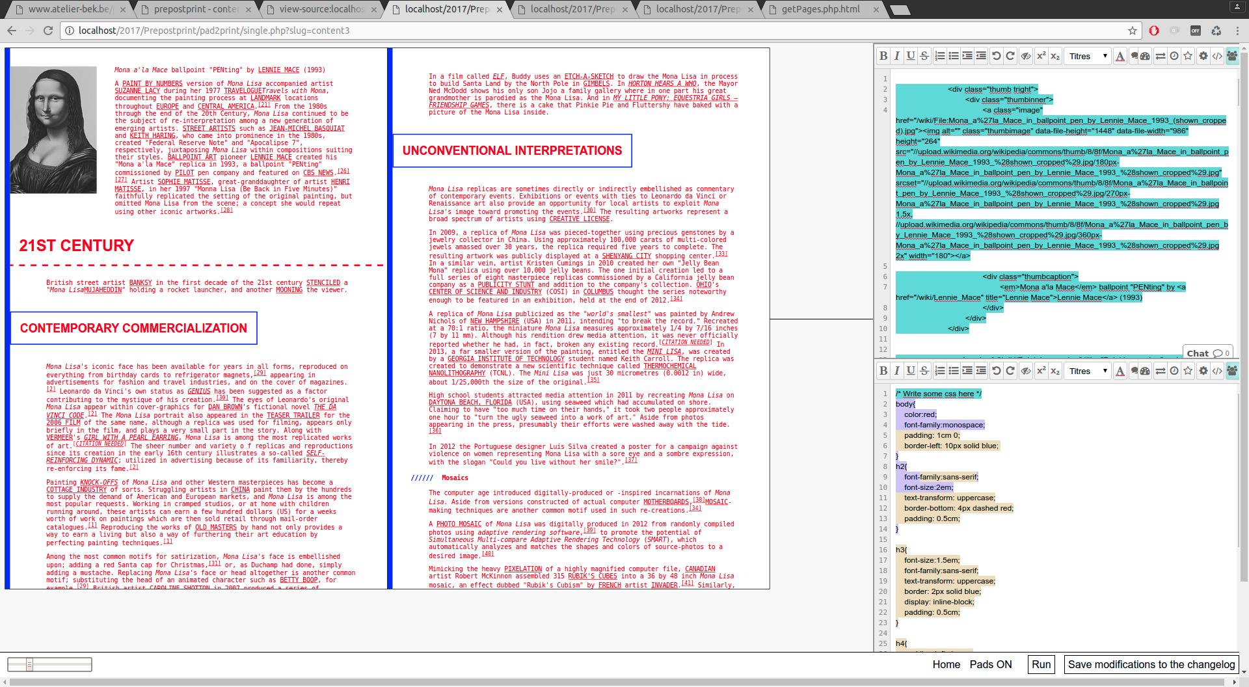1249x687 pixels.
Task: Insert ordered list in top editor
Action: click(939, 56)
